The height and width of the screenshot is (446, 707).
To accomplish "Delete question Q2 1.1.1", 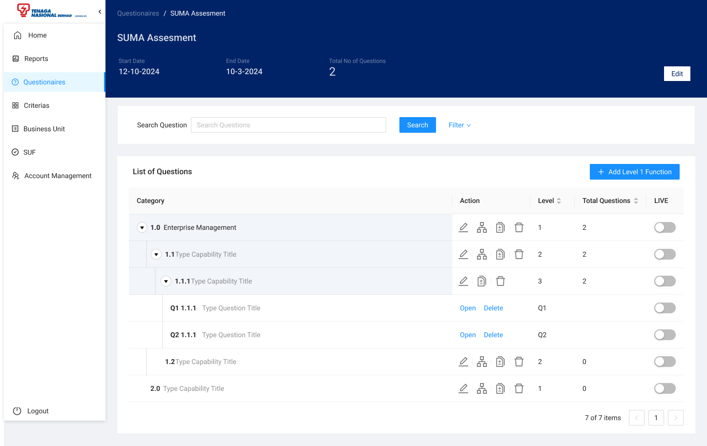I will pos(493,335).
